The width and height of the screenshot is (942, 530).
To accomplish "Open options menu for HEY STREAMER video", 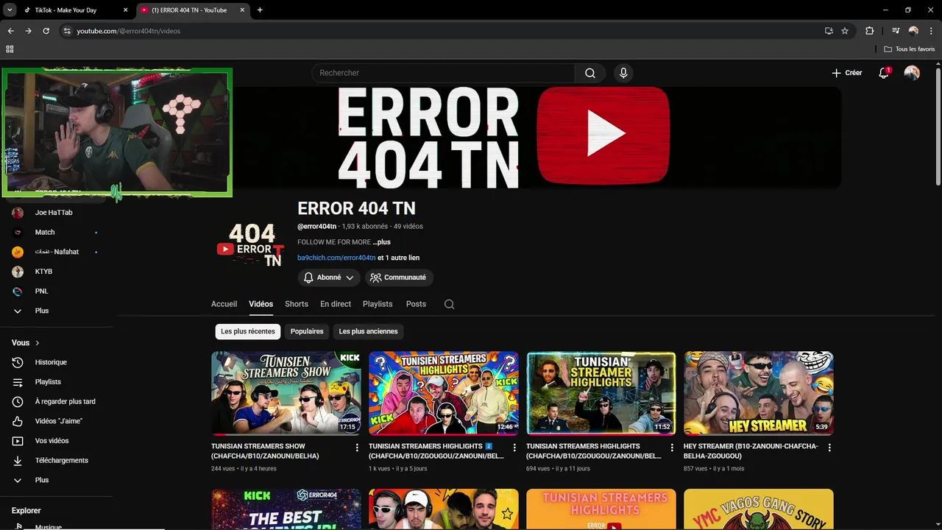I will (x=829, y=448).
